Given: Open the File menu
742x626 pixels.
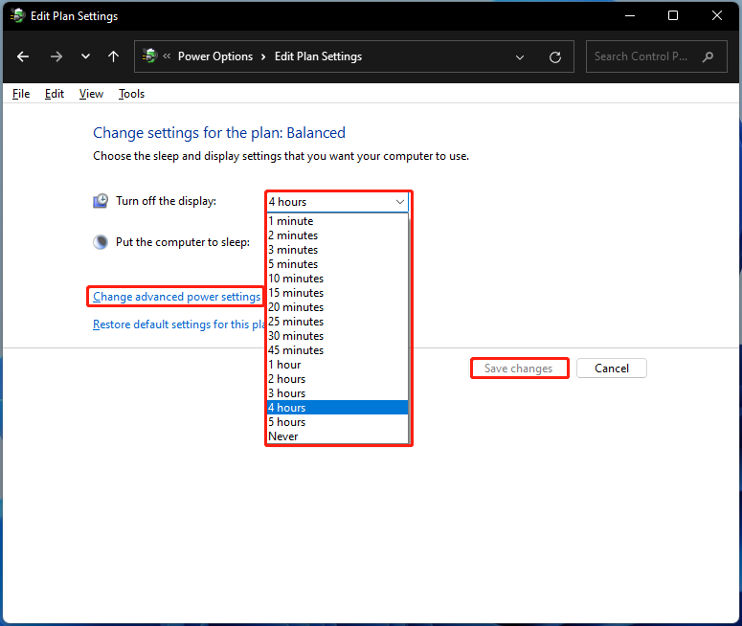Looking at the screenshot, I should pyautogui.click(x=21, y=94).
